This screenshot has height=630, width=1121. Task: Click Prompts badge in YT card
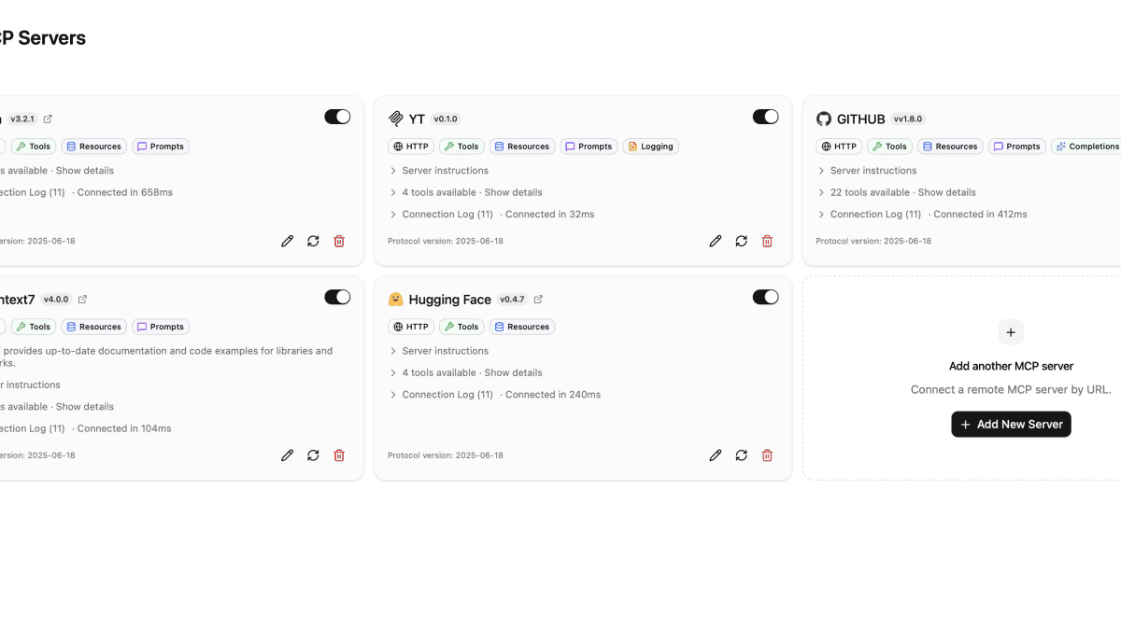(x=589, y=147)
